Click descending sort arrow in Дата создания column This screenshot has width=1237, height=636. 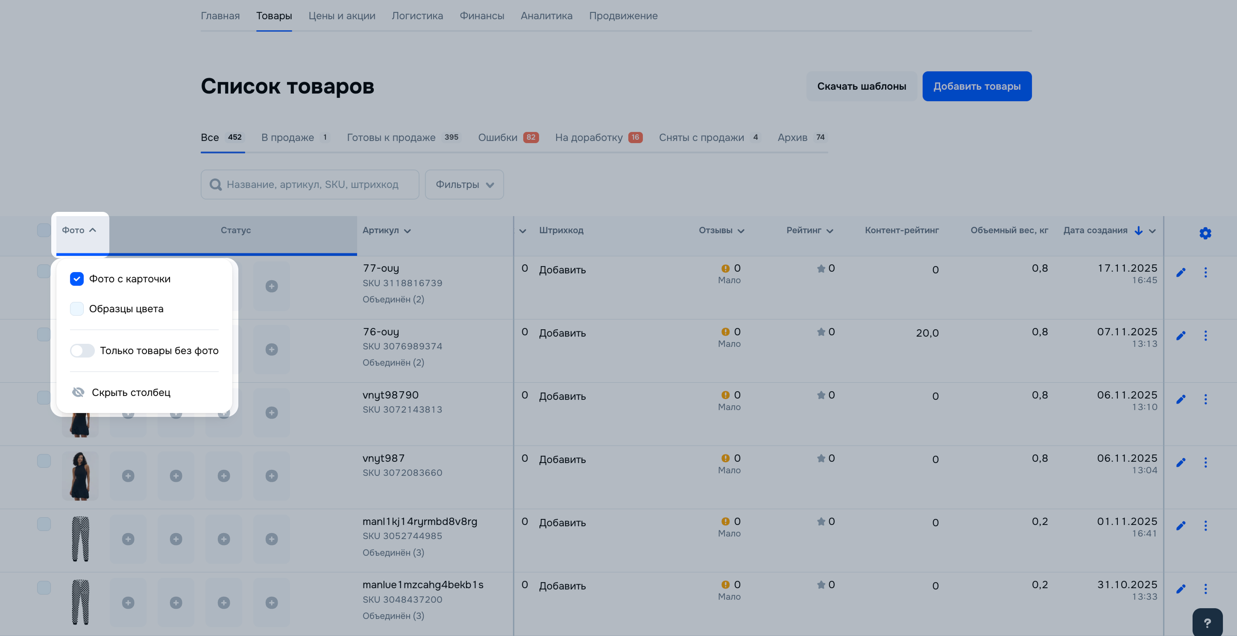tap(1139, 231)
